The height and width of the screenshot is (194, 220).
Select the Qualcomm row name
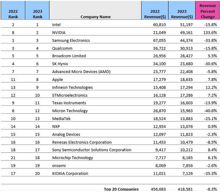pyautogui.click(x=62, y=48)
